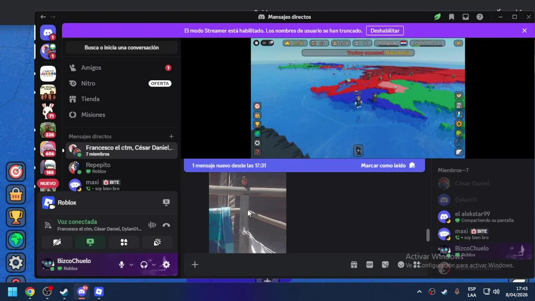
Task: Open the Misiones section
Action: [x=121, y=115]
